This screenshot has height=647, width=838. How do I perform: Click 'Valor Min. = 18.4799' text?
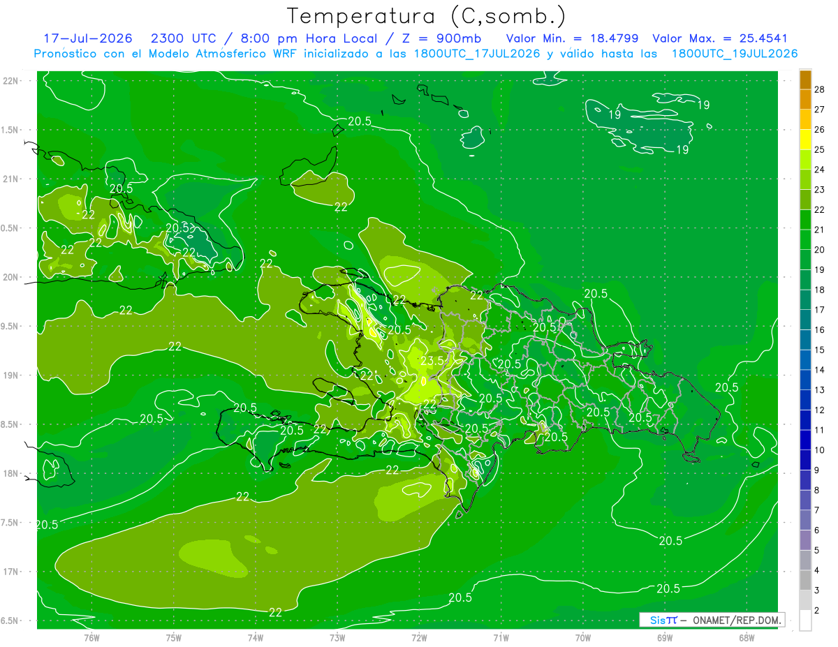pyautogui.click(x=571, y=38)
